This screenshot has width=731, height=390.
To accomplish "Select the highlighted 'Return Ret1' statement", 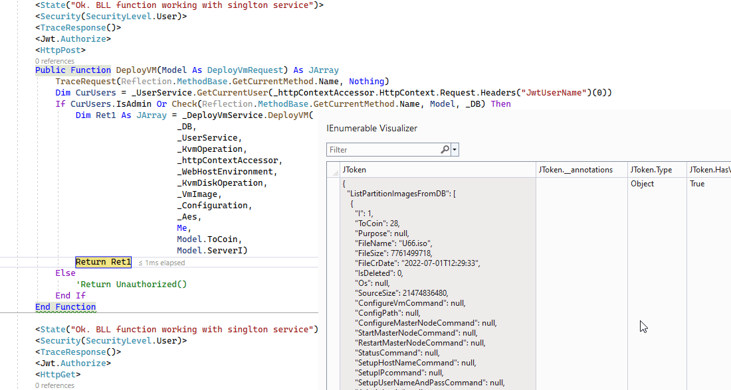I will pyautogui.click(x=103, y=262).
